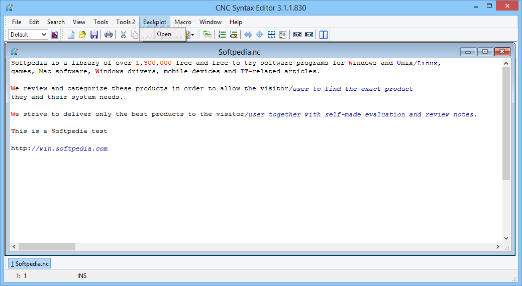Click the copy icon next to the scissors
This screenshot has width=522, height=286.
pyautogui.click(x=135, y=35)
